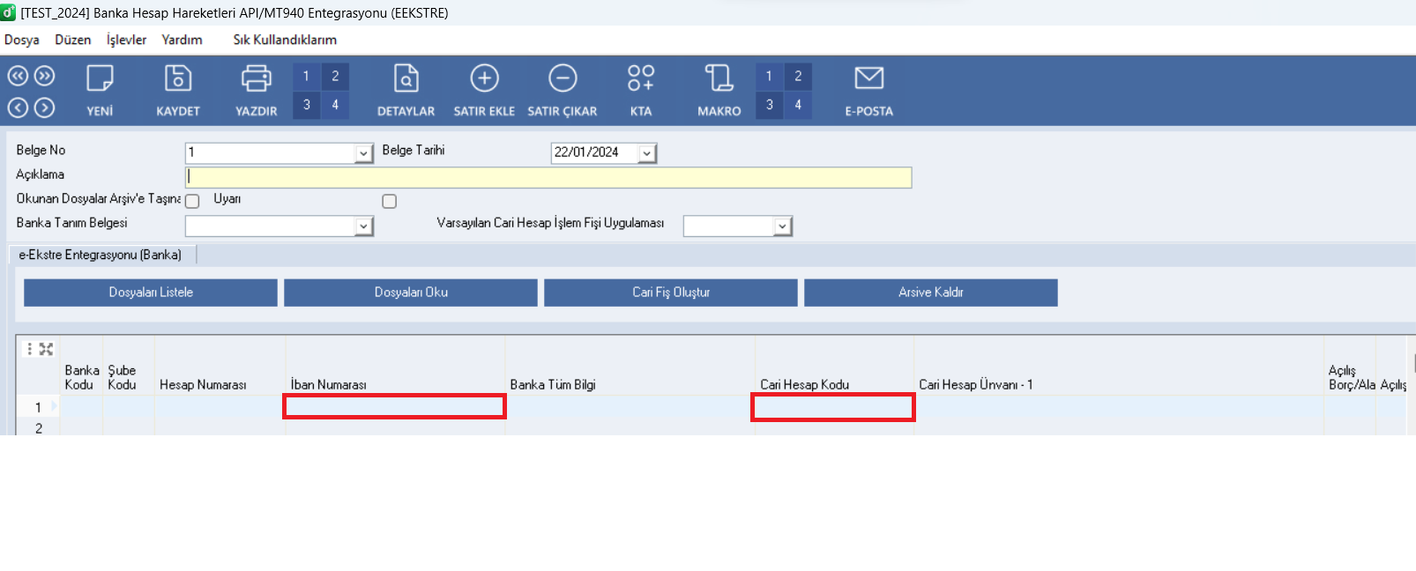Click Cari Fiş Oluştur button

click(671, 293)
